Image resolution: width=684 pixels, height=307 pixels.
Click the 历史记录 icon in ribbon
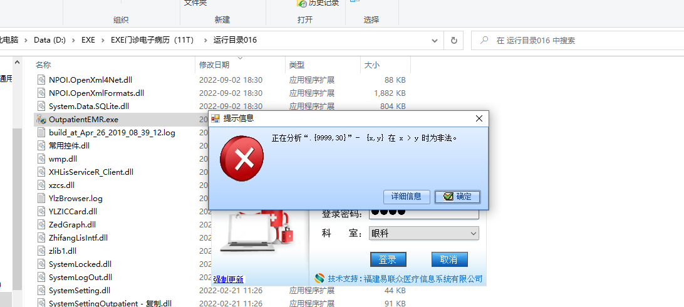tap(302, 3)
